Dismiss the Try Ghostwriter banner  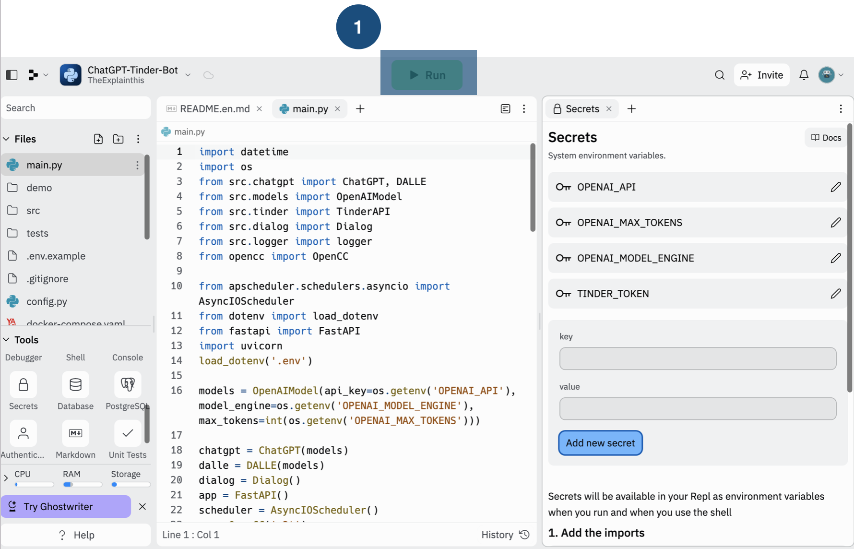(142, 507)
